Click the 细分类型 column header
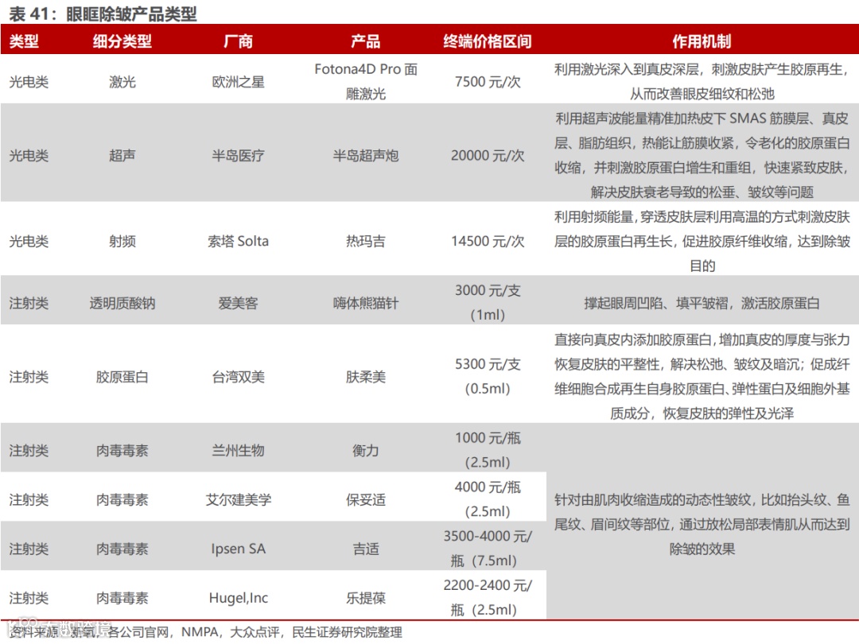859x644 pixels. 122,41
